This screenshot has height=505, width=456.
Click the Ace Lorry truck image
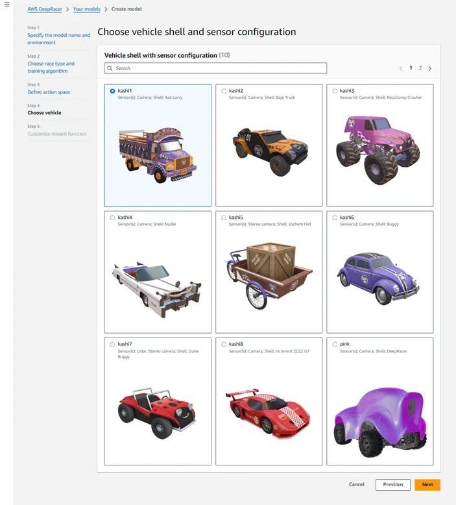tap(158, 155)
